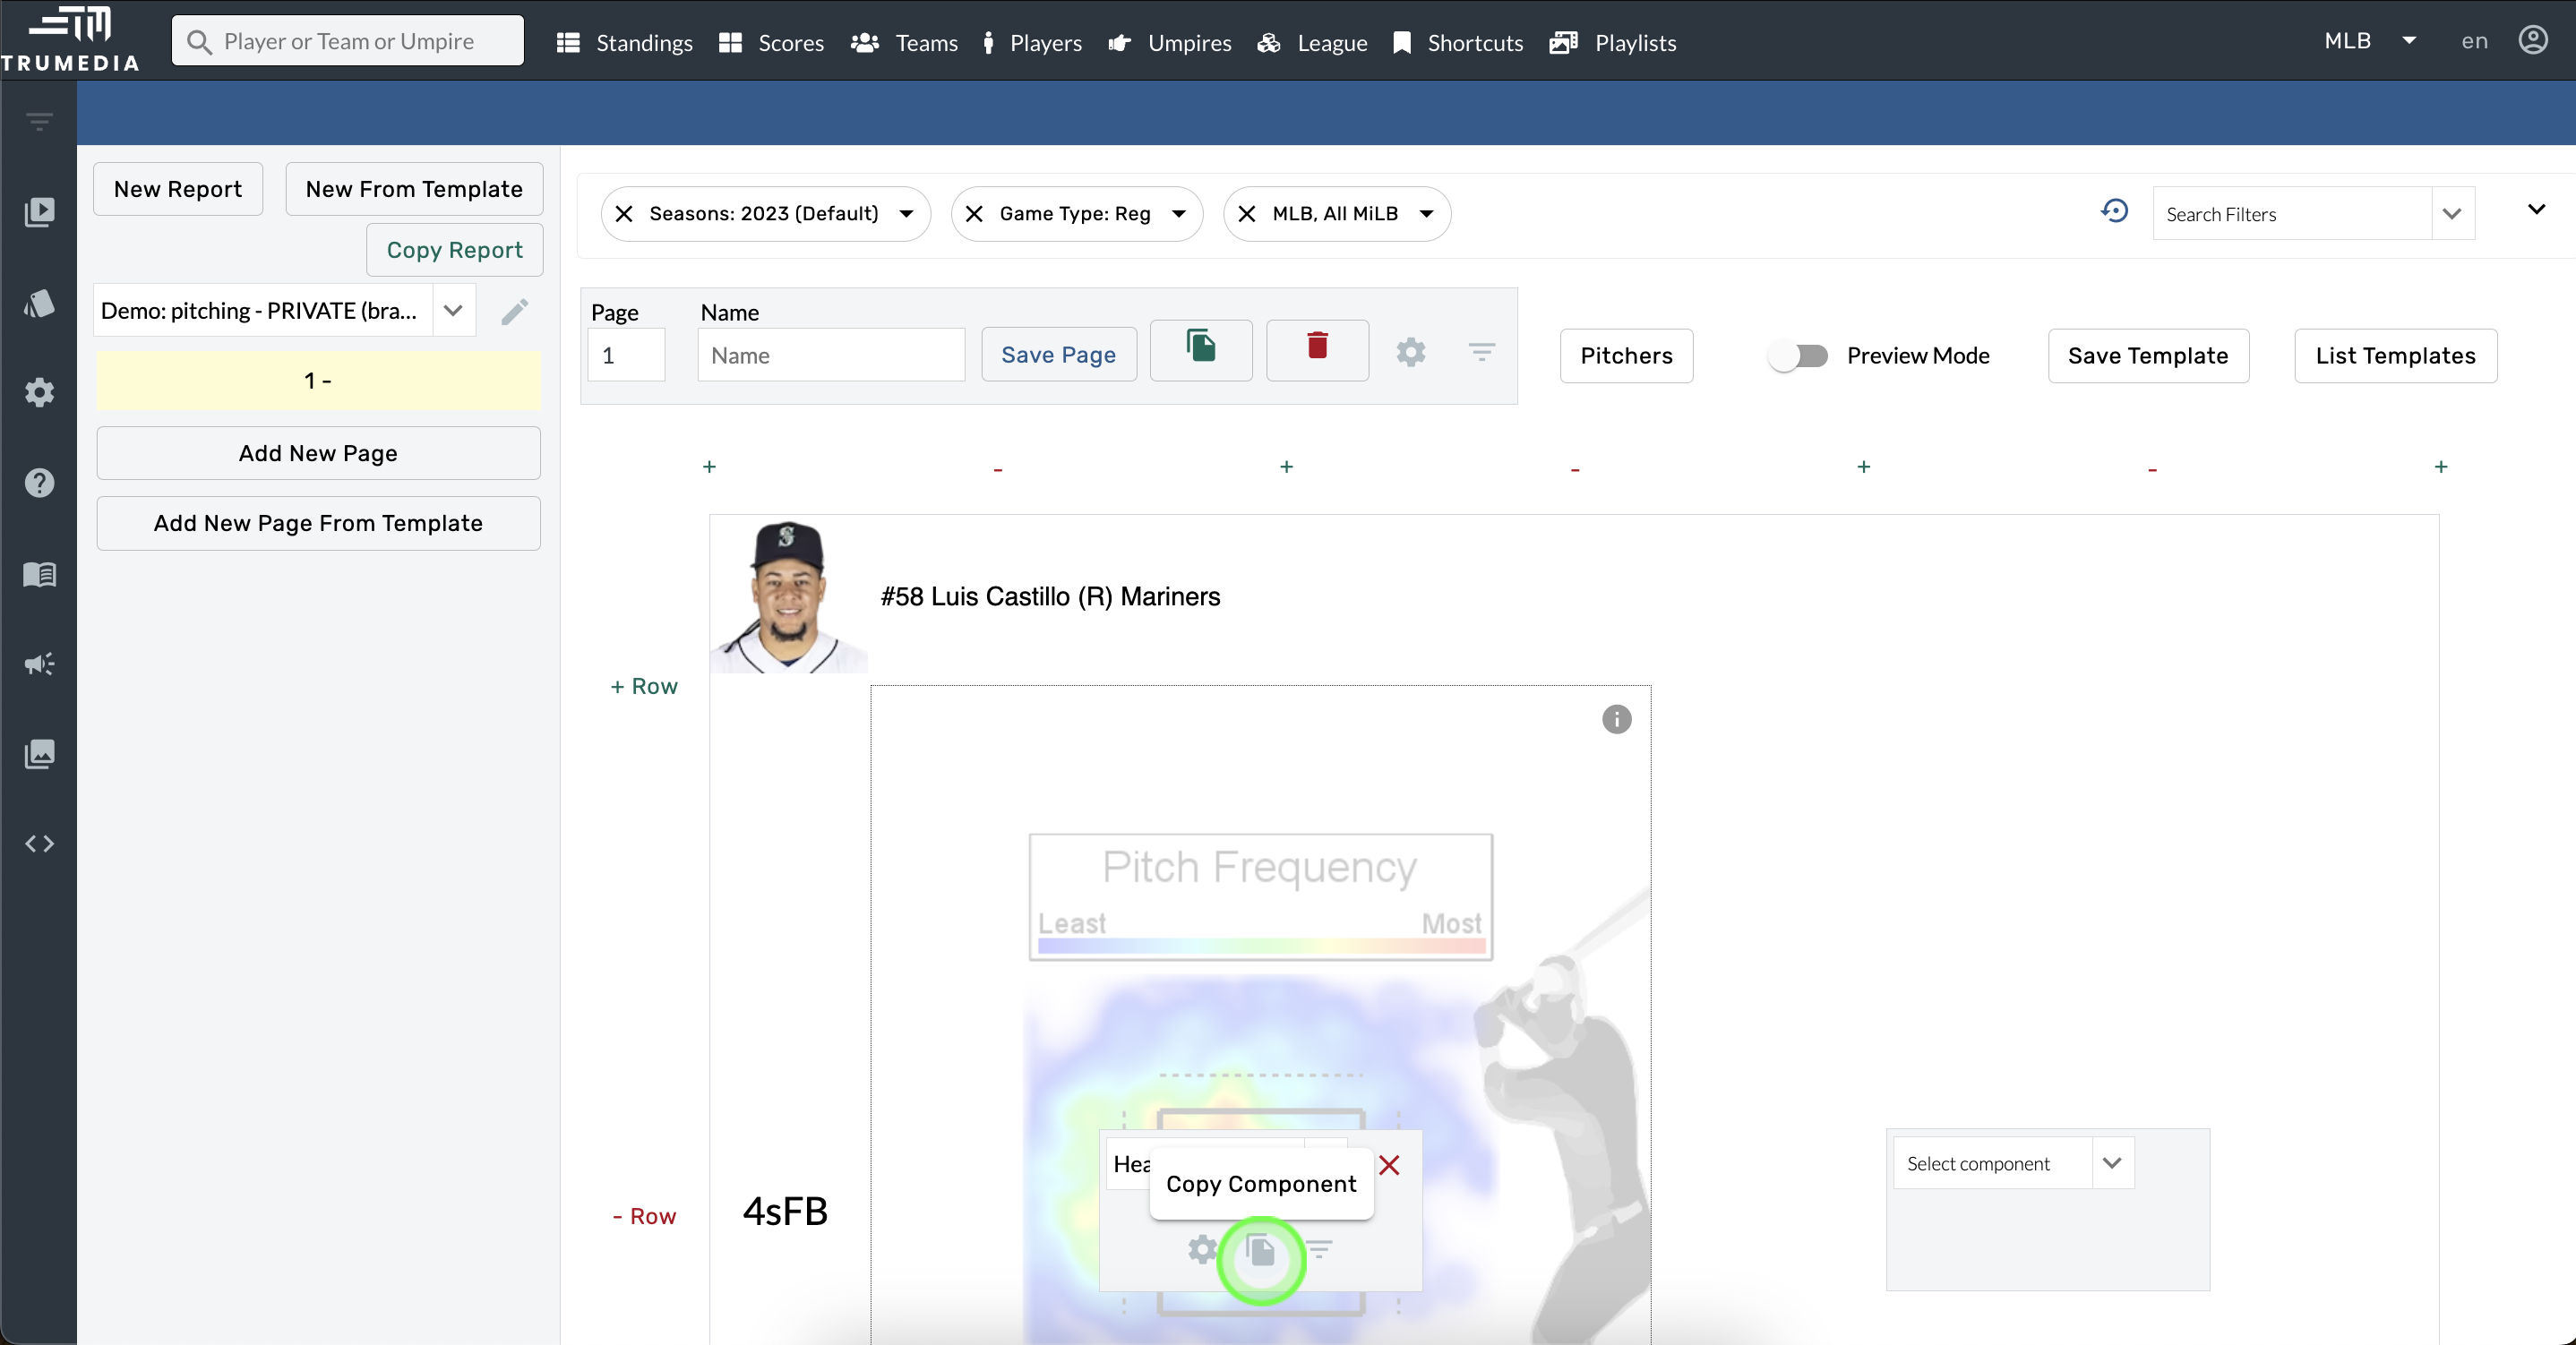The height and width of the screenshot is (1345, 2576).
Task: Toggle the MLB All MiLB filter off
Action: coord(1249,213)
